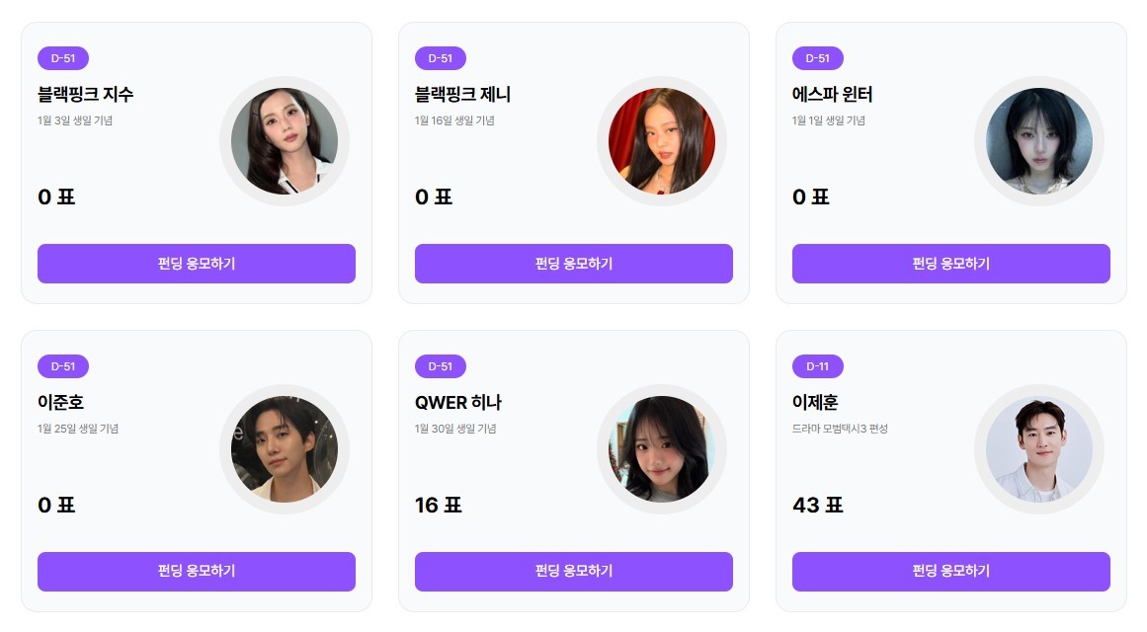Click the 펀딩 응모하기 button for 이준호
The image size is (1147, 632).
(196, 571)
